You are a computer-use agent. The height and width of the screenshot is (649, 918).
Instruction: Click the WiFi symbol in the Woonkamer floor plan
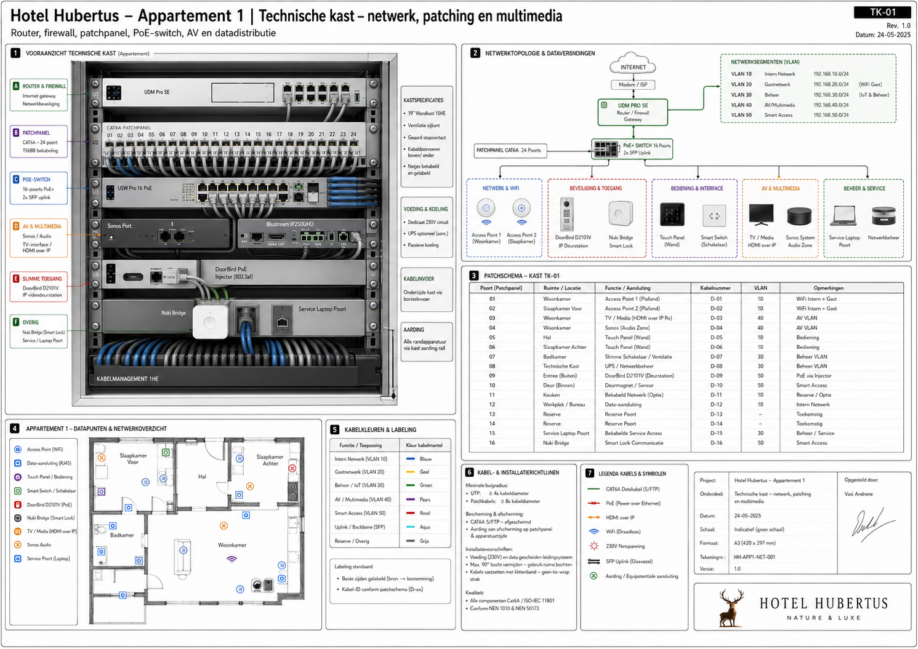pos(232,559)
